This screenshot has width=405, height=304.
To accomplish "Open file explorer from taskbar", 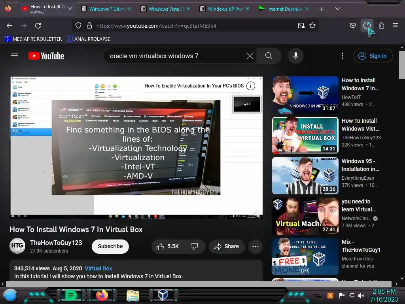I will pos(133,295).
